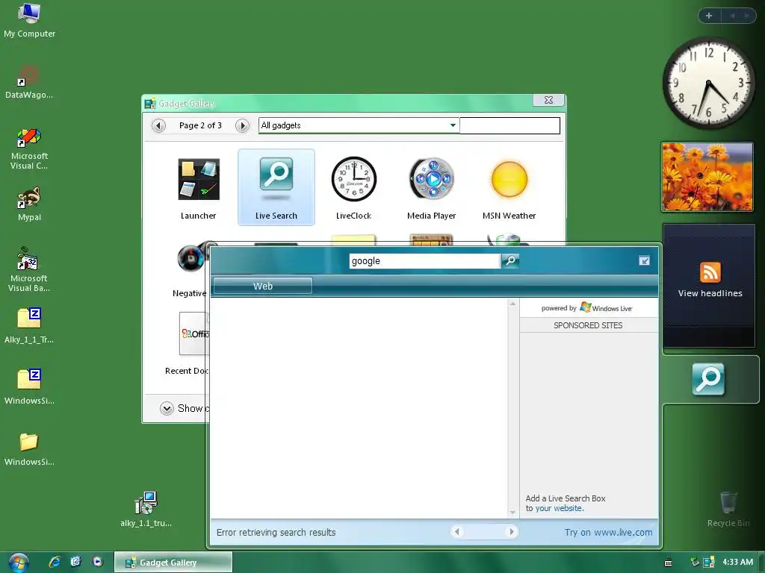Click the flower Slide Show gadget thumbnail

pos(707,177)
